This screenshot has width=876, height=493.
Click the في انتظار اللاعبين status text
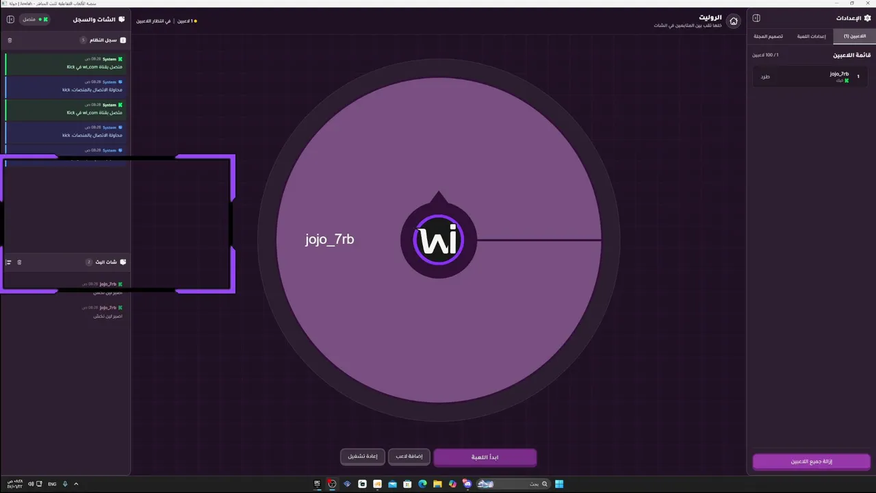tap(153, 21)
